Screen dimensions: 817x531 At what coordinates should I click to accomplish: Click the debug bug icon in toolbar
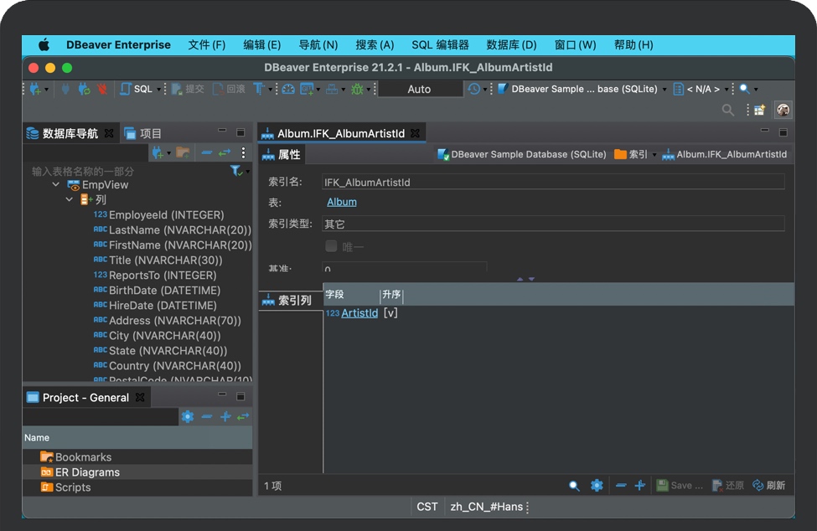(357, 89)
